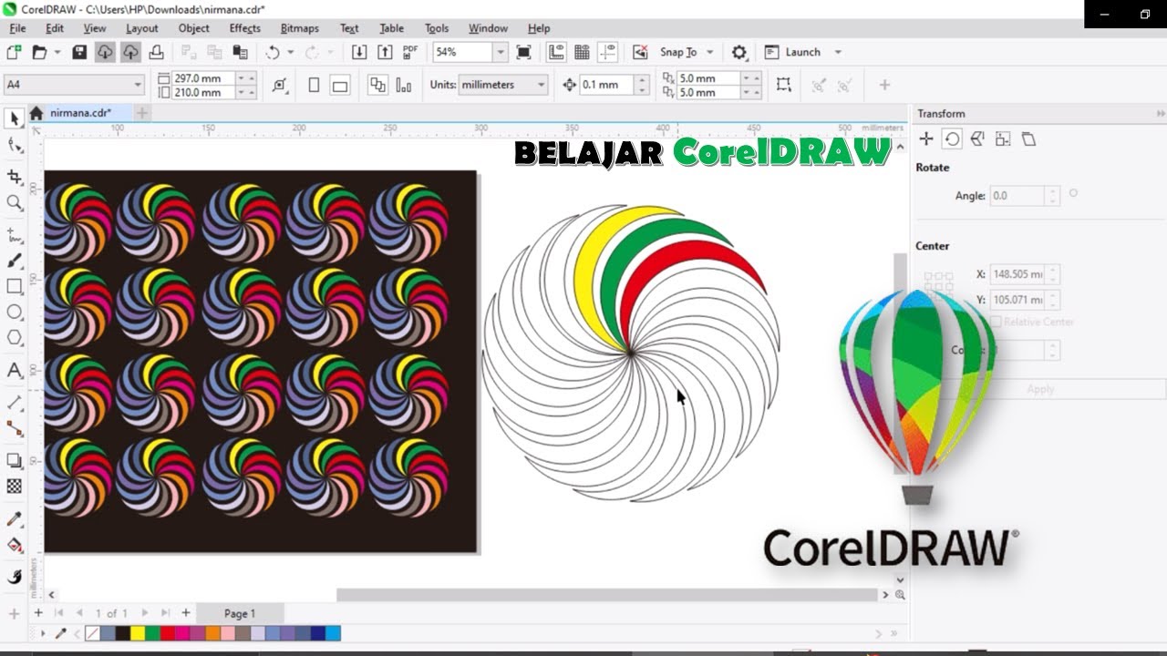
Task: Click the Welcome screen home button
Action: tap(36, 113)
